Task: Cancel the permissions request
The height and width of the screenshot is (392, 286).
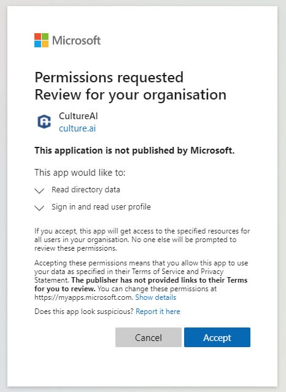Action: tap(149, 337)
